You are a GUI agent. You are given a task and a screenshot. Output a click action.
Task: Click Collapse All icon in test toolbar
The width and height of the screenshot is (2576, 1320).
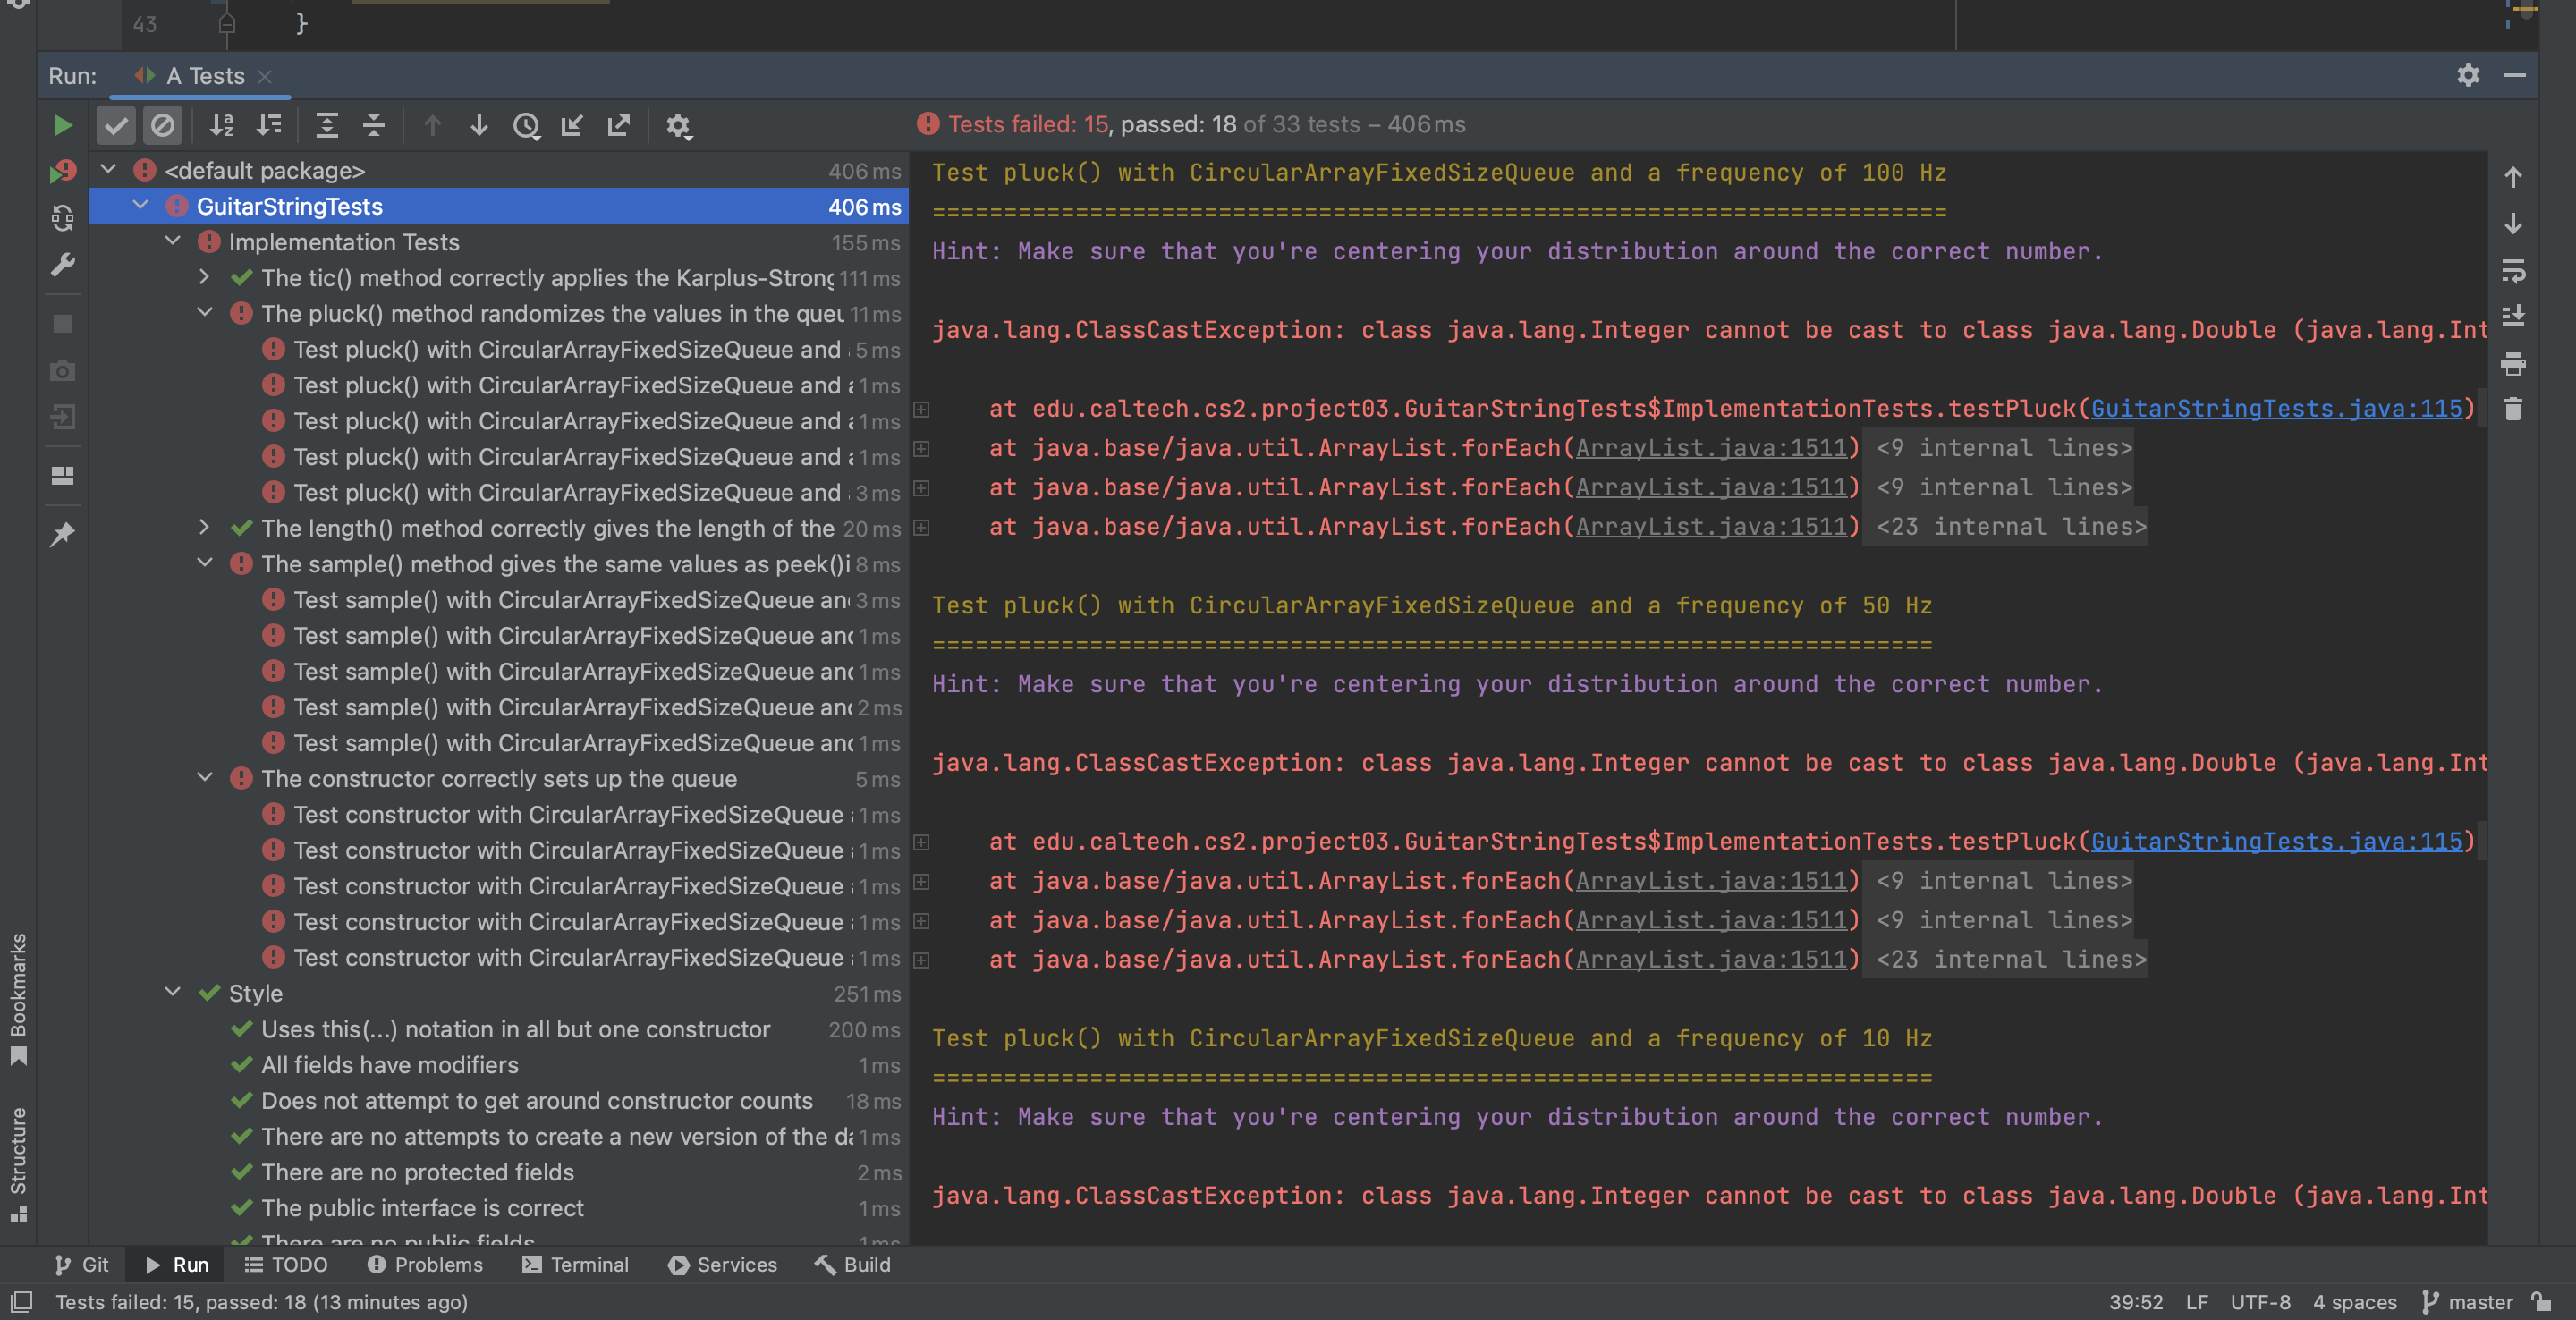click(x=373, y=125)
